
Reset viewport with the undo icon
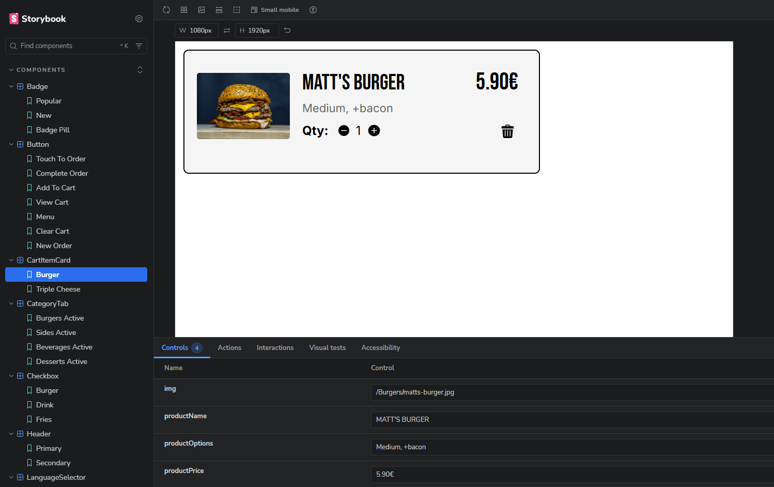pos(287,31)
